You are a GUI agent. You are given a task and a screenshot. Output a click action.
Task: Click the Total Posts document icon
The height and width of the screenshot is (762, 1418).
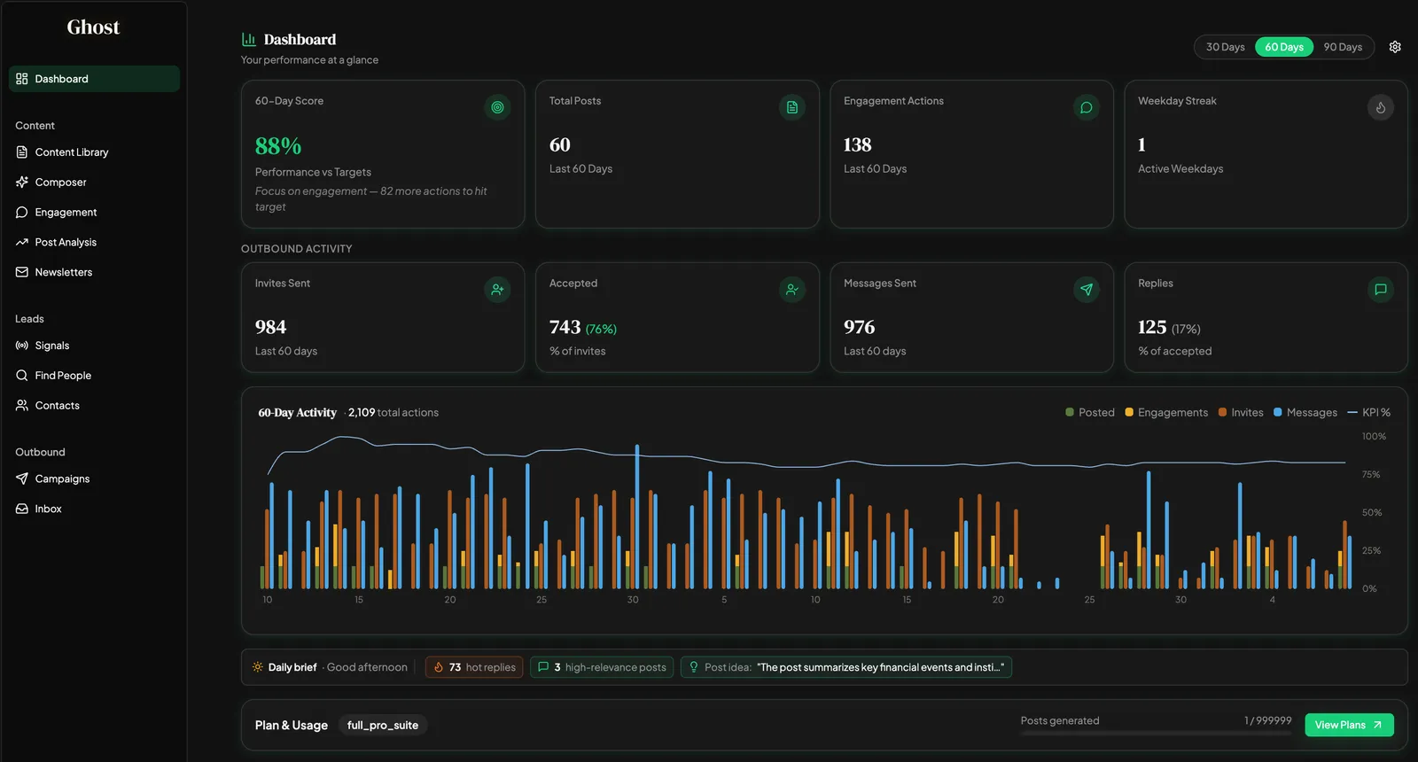[x=792, y=107]
